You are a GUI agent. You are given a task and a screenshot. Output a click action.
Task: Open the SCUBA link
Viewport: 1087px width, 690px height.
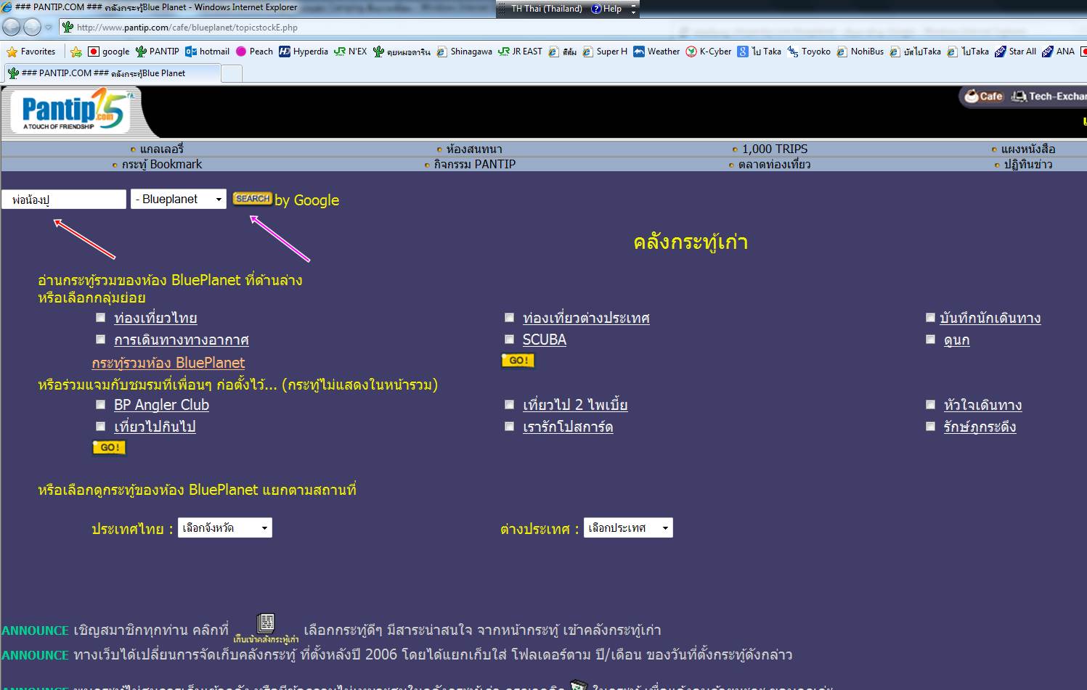pos(545,340)
